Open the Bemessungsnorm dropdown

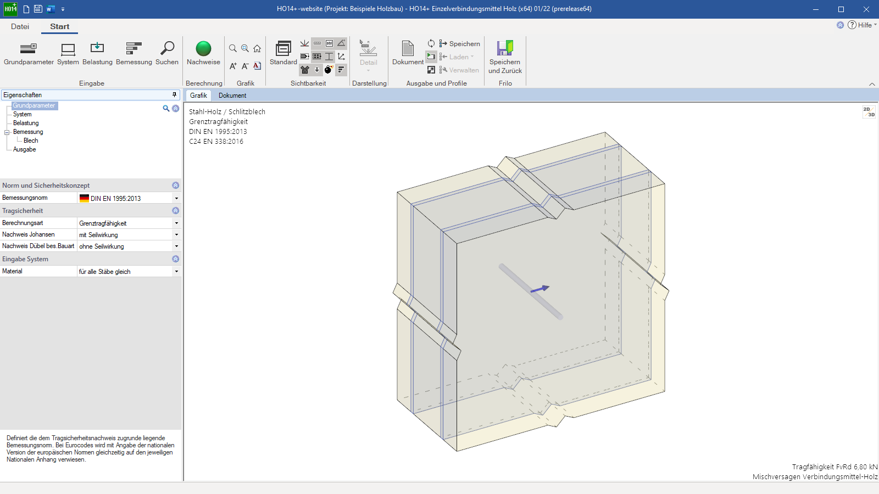pos(176,198)
